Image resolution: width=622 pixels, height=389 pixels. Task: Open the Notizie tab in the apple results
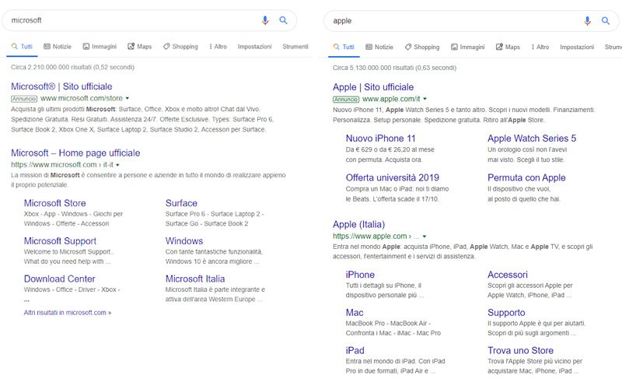pos(379,47)
